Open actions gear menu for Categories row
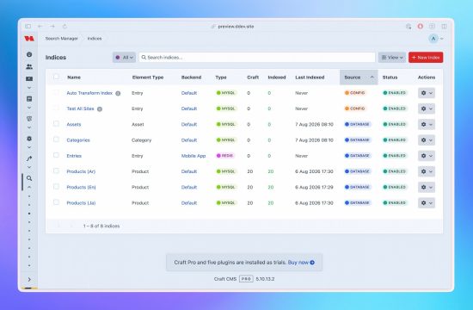The width and height of the screenshot is (473, 310). pos(427,140)
